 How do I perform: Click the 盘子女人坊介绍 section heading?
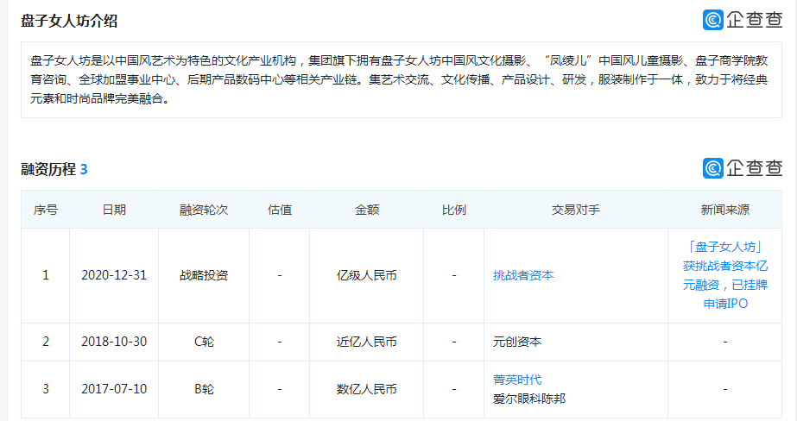71,20
